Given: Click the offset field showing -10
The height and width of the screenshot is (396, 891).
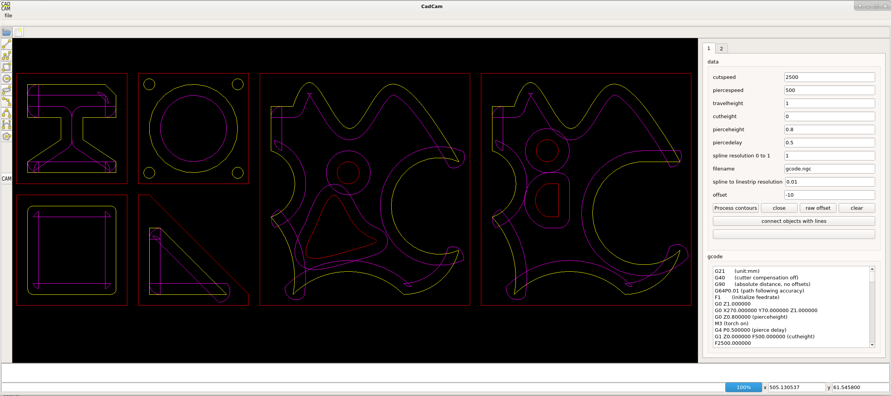Looking at the screenshot, I should click(x=829, y=195).
